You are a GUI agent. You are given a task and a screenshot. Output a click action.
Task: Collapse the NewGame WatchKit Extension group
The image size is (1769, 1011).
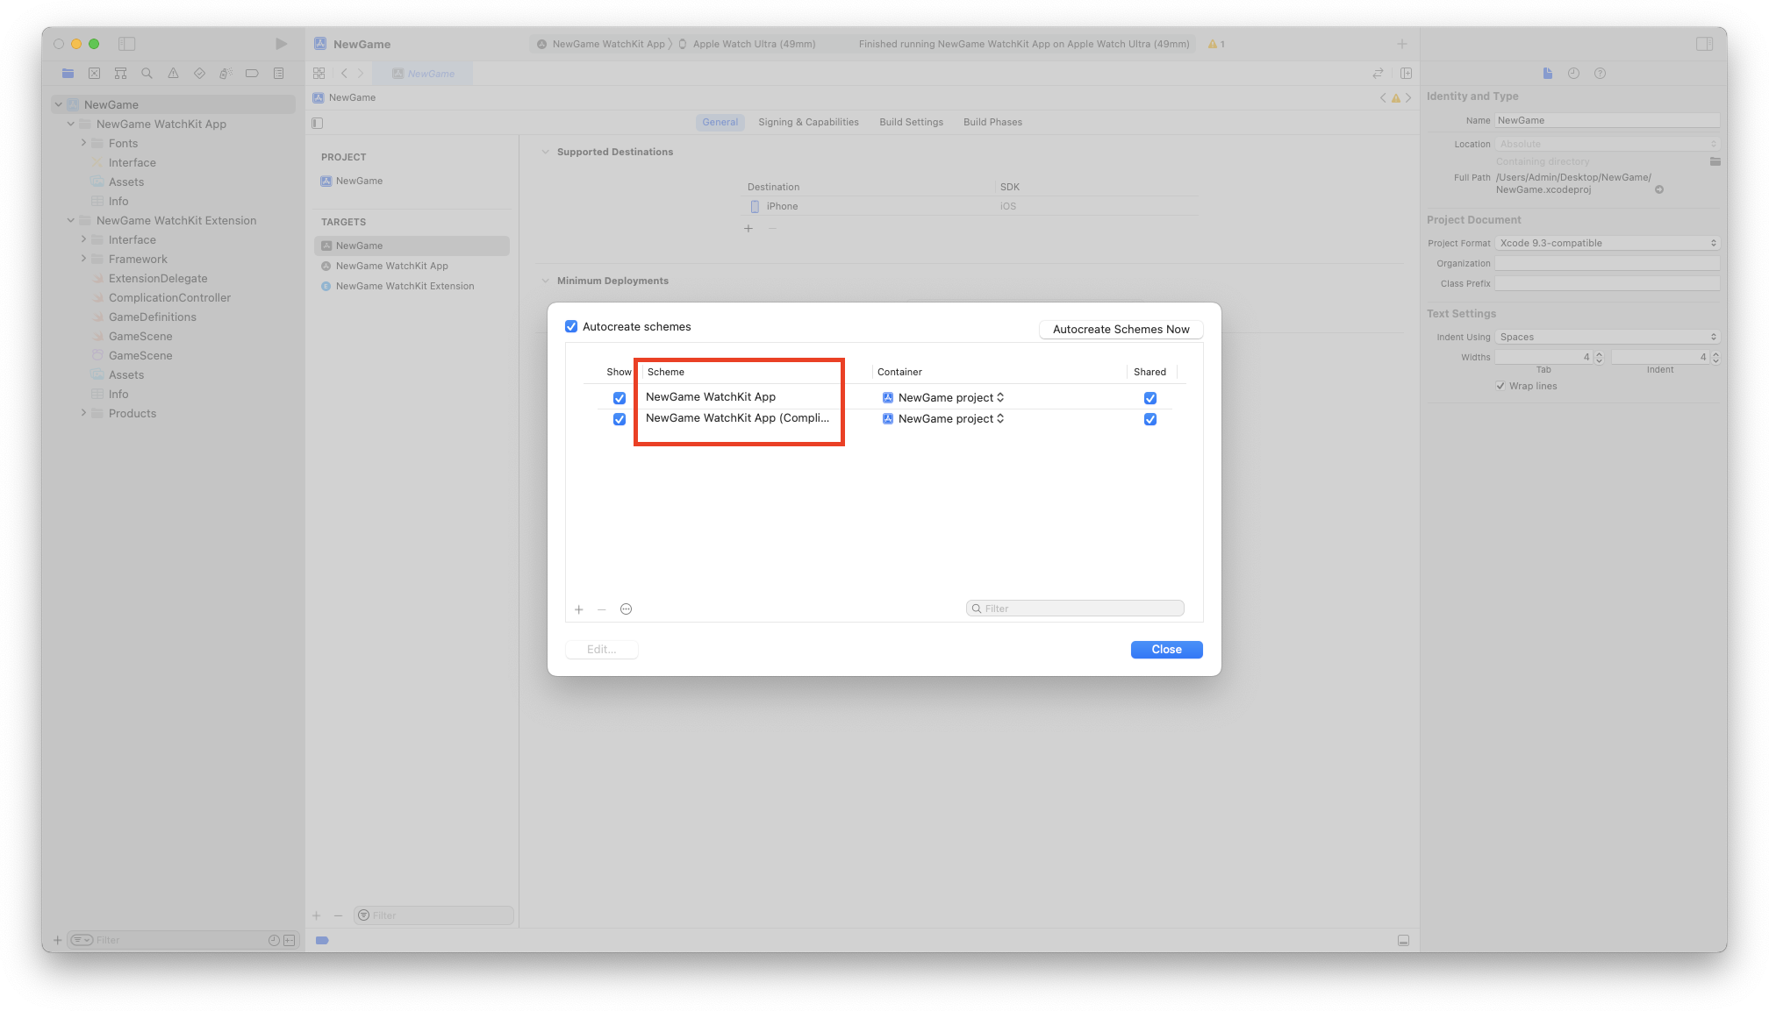click(x=71, y=220)
